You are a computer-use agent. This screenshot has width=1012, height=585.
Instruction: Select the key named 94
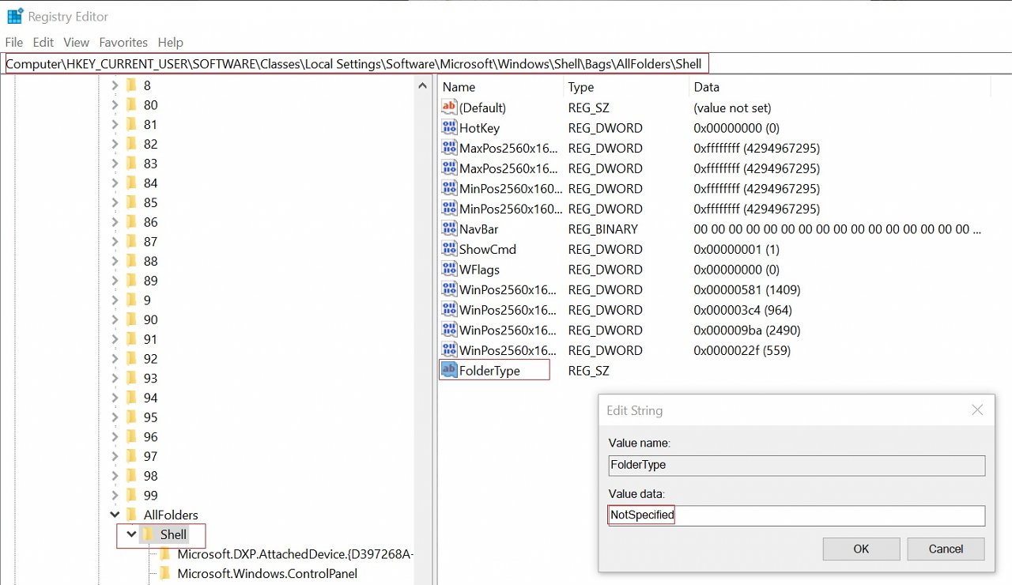(x=150, y=398)
